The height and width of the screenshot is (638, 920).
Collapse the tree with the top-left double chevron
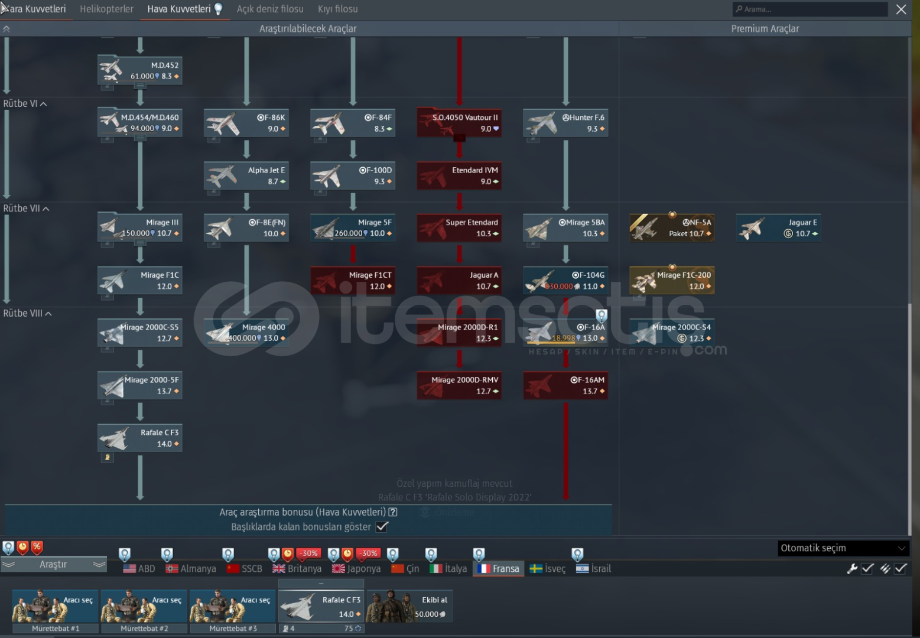tap(6, 29)
